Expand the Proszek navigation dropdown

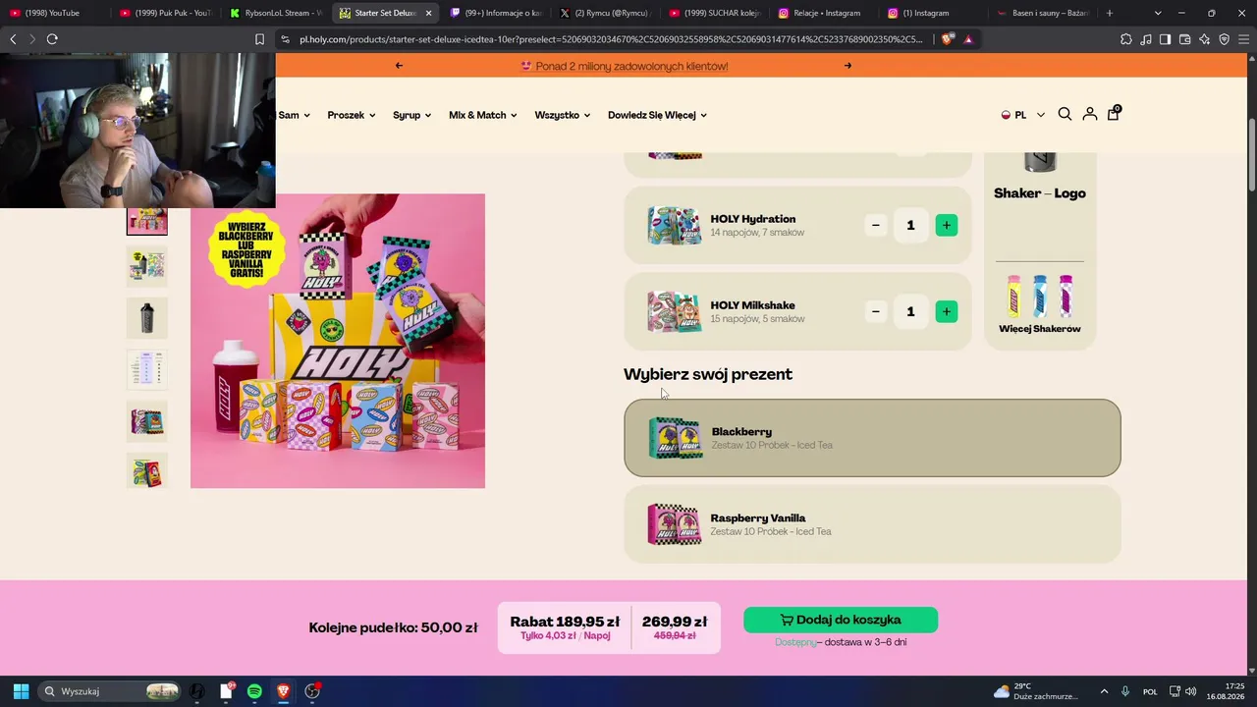point(352,115)
